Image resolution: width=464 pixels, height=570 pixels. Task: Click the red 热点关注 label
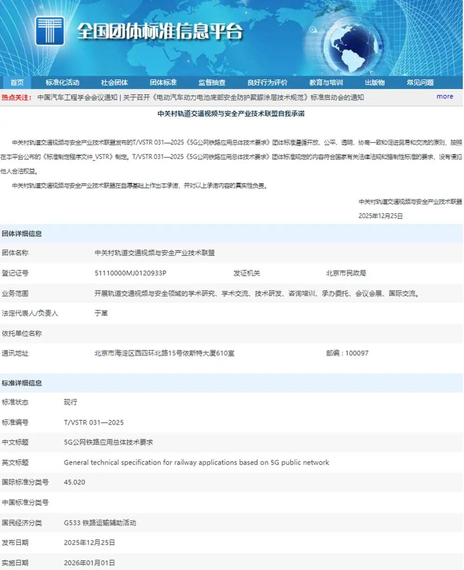coord(19,97)
